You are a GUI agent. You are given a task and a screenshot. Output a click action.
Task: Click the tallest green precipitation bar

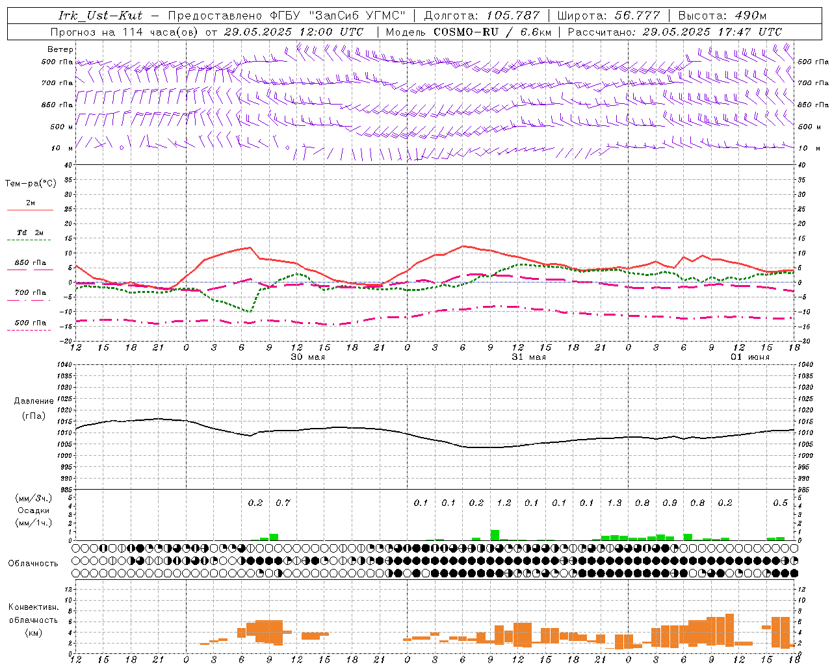tap(495, 535)
